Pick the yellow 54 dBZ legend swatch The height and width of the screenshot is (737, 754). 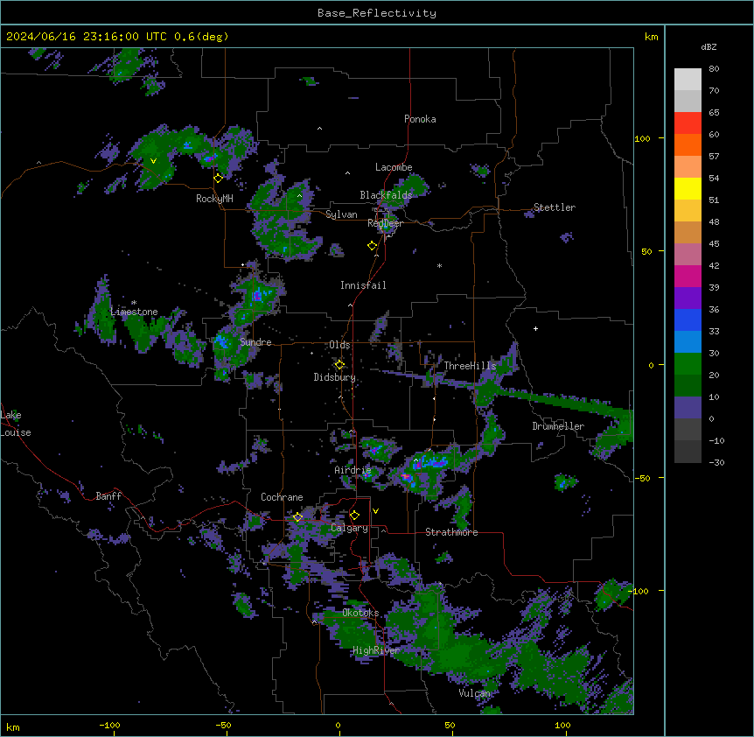688,188
